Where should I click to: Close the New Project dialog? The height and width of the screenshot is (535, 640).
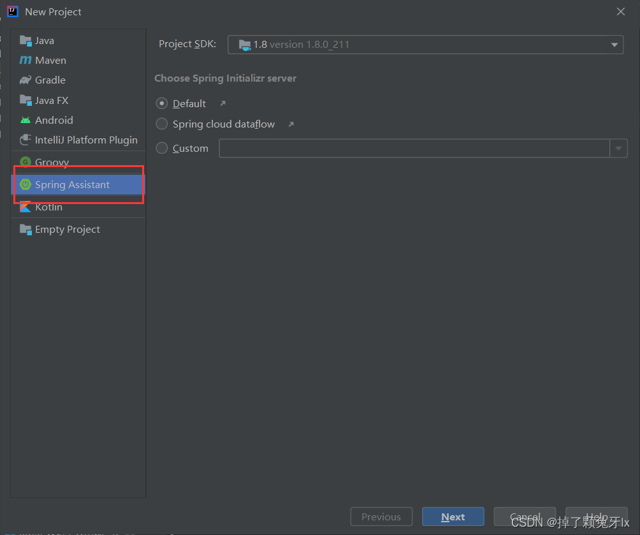pyautogui.click(x=621, y=11)
